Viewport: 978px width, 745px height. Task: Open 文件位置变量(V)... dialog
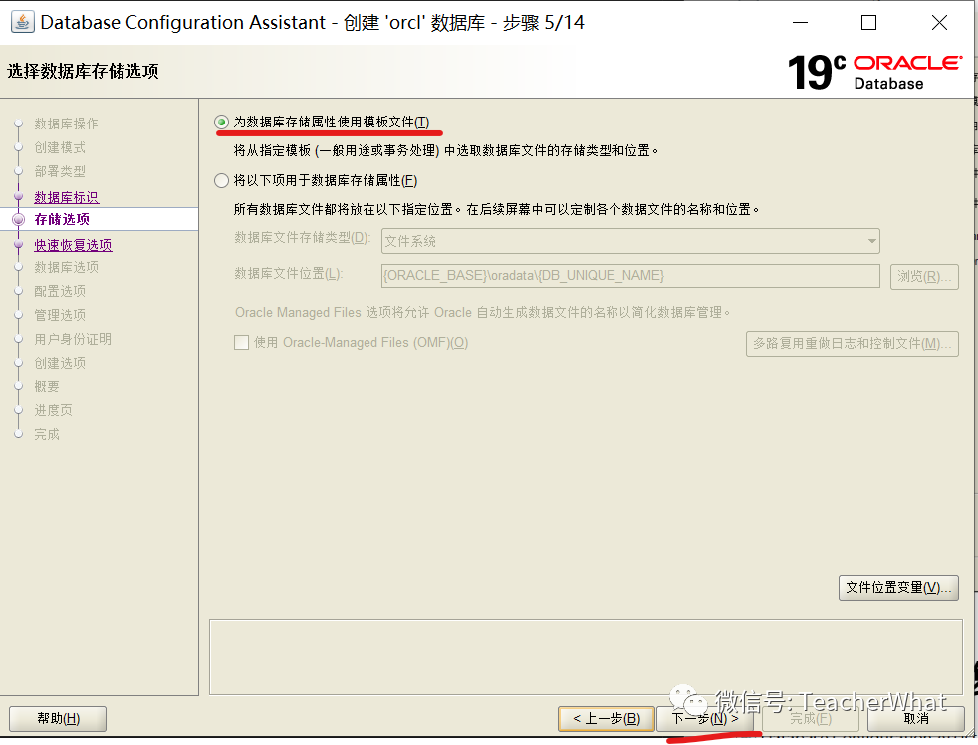[898, 588]
